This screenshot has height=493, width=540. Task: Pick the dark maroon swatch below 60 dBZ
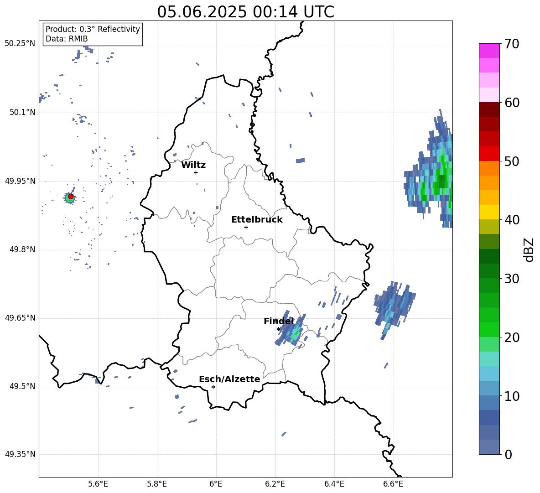(x=489, y=109)
